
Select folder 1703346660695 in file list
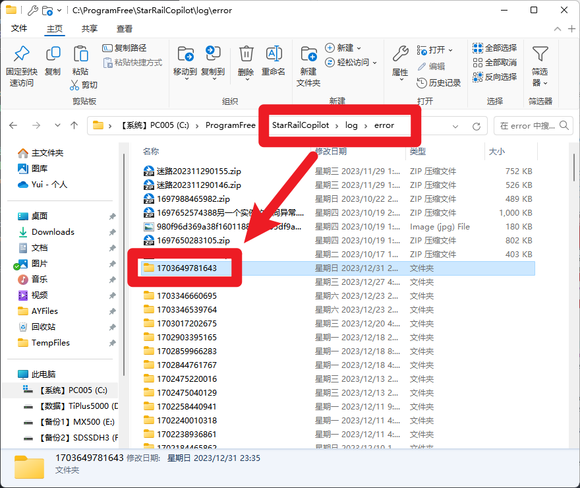click(x=187, y=295)
